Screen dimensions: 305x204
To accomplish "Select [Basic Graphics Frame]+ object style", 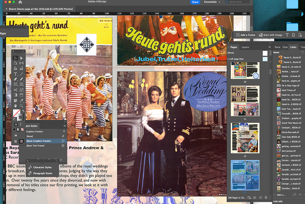I will 45,141.
